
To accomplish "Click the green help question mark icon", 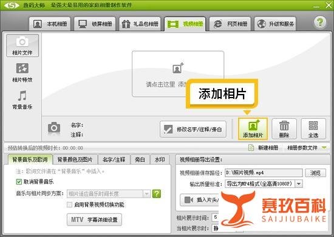I will 320,22.
